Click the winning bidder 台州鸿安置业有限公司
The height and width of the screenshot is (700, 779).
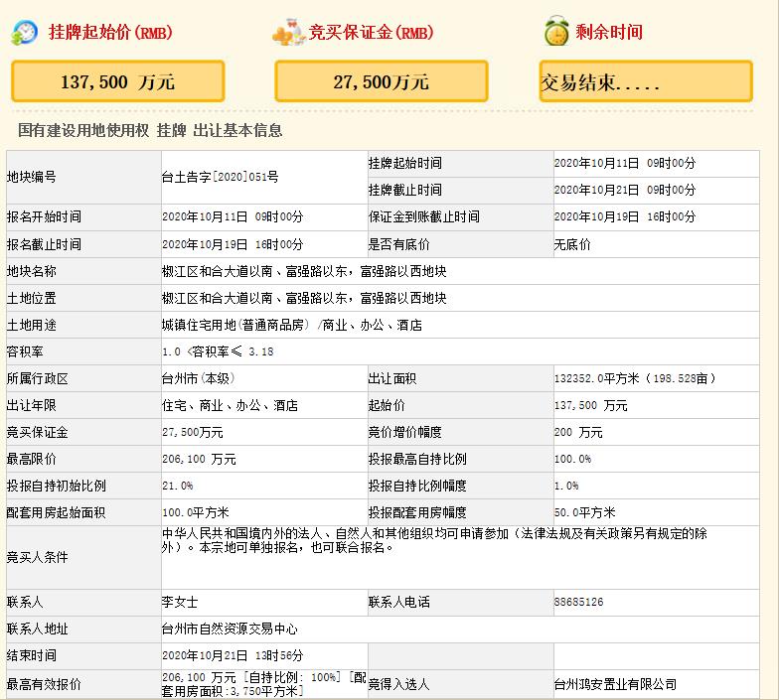615,684
